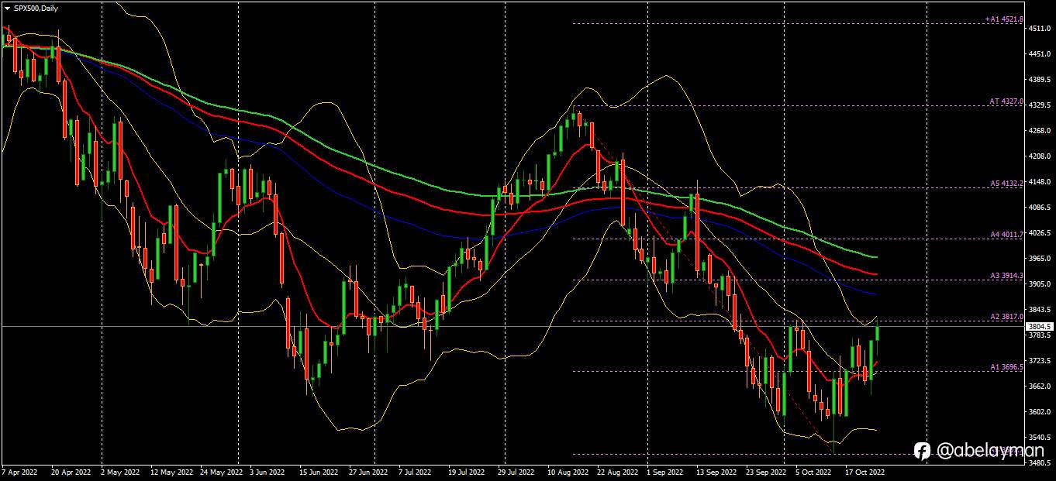Click 3480.5 on the price axis

pos(1040,462)
